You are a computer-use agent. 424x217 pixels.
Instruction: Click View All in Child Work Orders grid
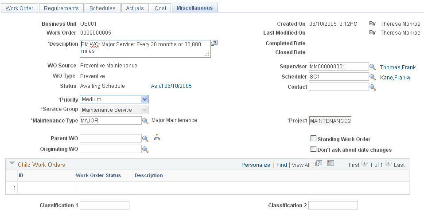(301, 165)
